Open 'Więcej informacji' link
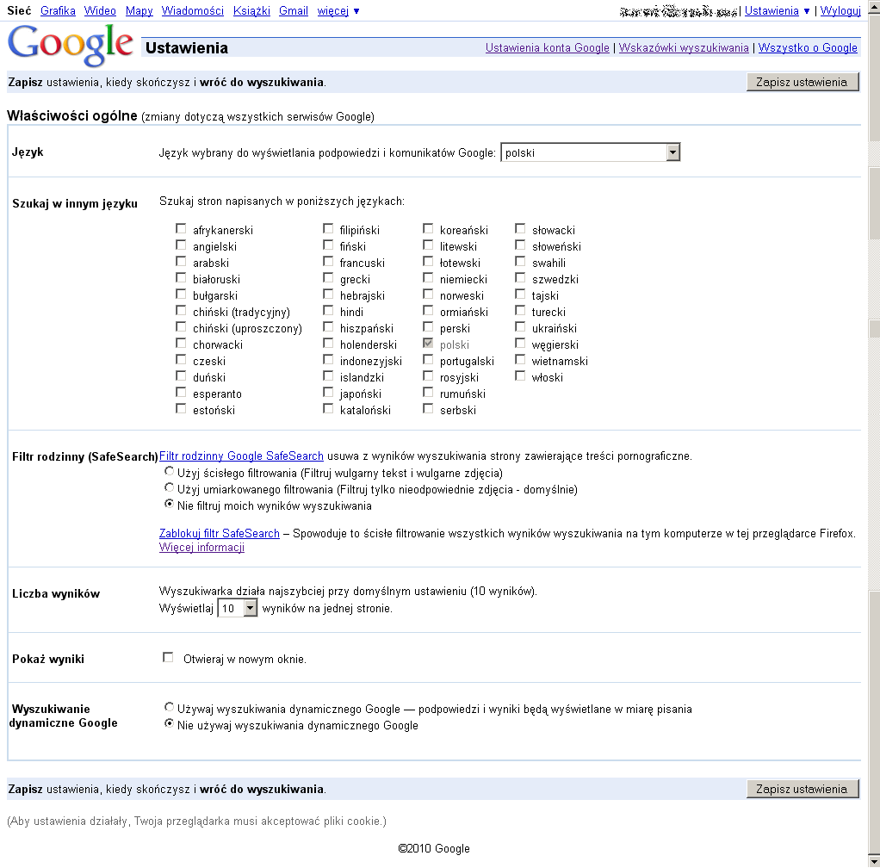This screenshot has width=880, height=868. pyautogui.click(x=201, y=547)
